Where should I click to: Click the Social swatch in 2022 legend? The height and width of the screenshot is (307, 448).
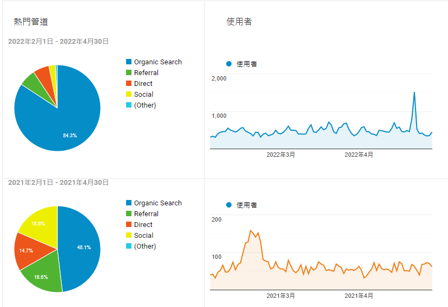[x=129, y=95]
